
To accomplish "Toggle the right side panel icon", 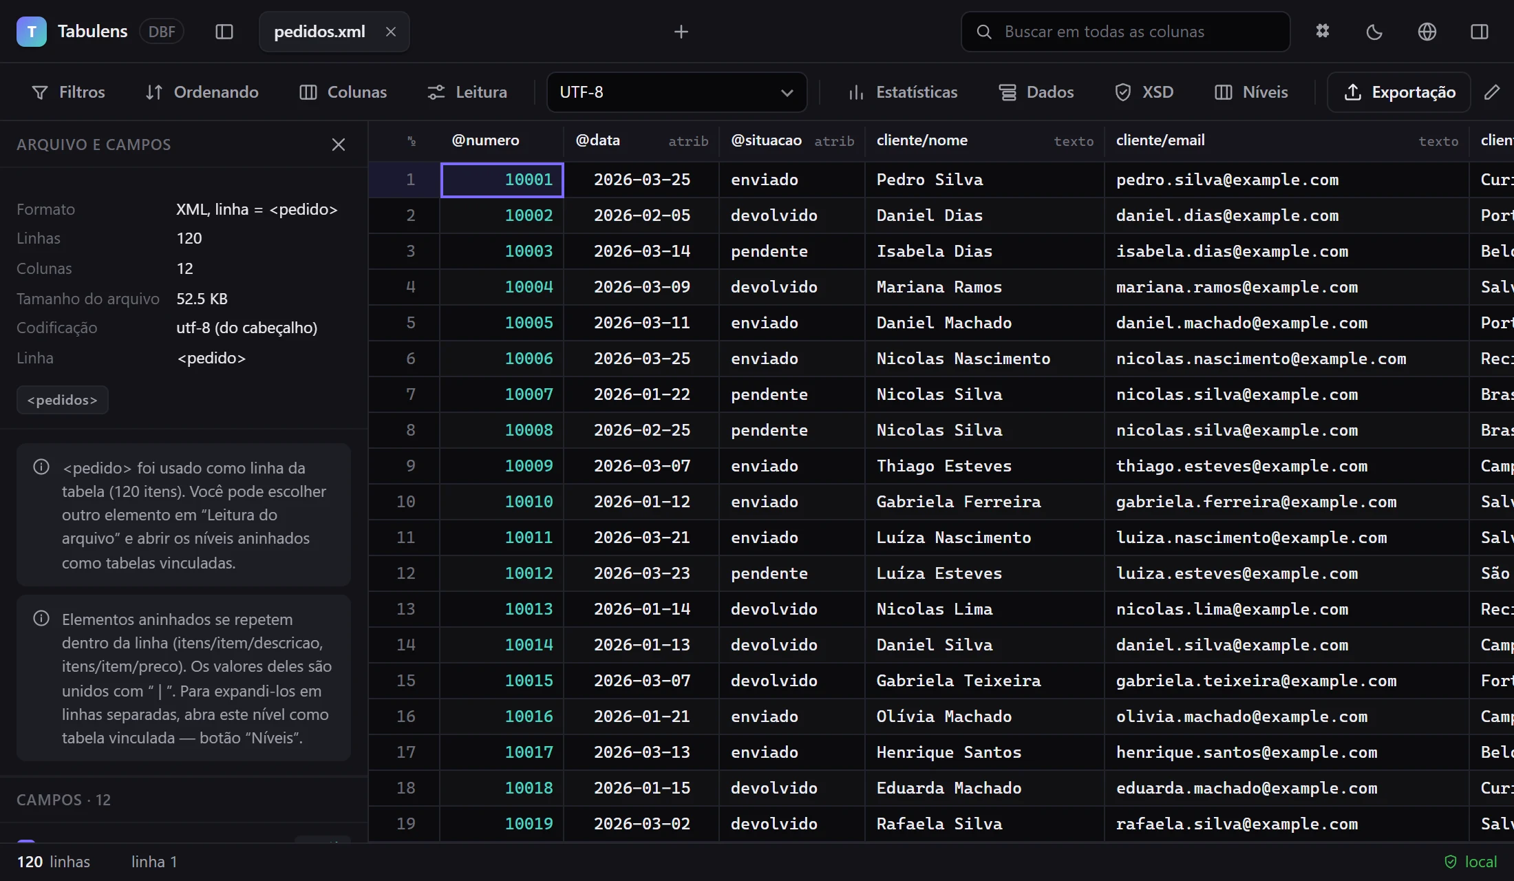I will click(x=1480, y=32).
